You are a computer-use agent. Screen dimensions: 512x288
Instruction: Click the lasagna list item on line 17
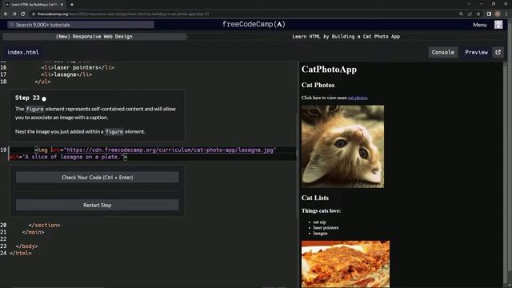(66, 74)
